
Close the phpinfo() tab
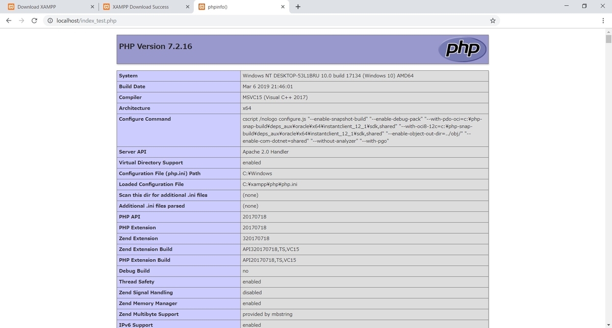(x=283, y=7)
